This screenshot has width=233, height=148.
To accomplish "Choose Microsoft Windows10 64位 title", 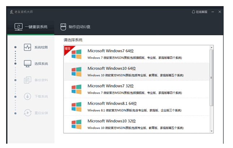I will click(x=112, y=68).
